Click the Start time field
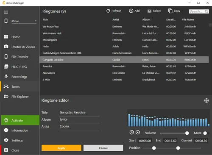Screen dimensions: 212x155 [x=145, y=141]
